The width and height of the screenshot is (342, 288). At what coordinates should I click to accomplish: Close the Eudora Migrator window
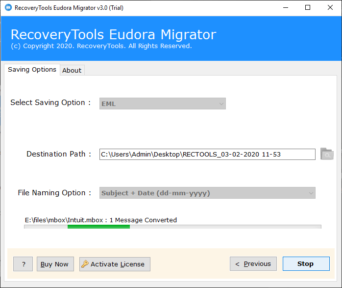tap(330, 8)
